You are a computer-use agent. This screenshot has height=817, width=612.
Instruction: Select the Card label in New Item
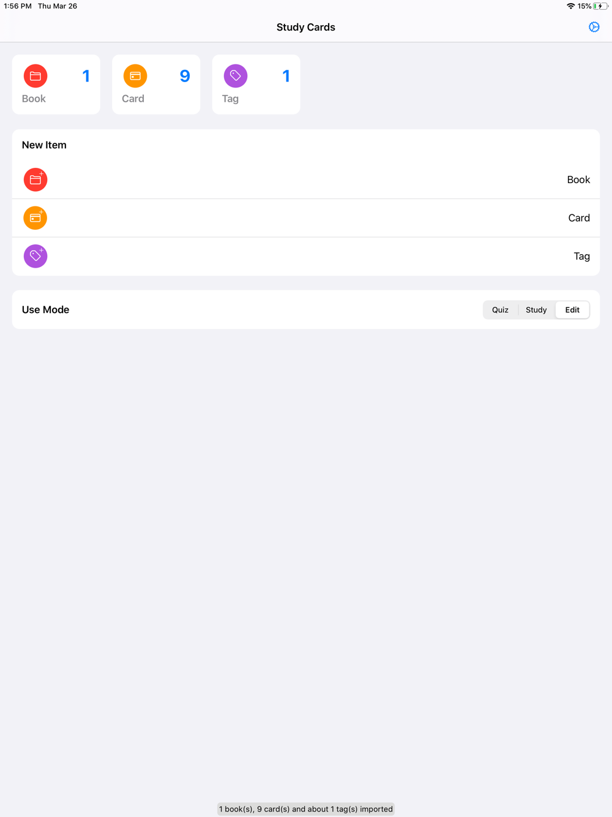(579, 218)
